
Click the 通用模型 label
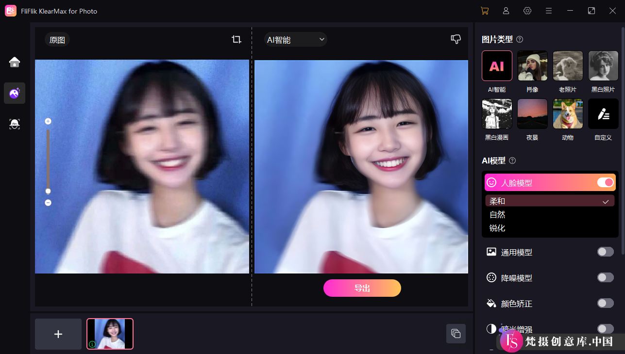tap(517, 252)
